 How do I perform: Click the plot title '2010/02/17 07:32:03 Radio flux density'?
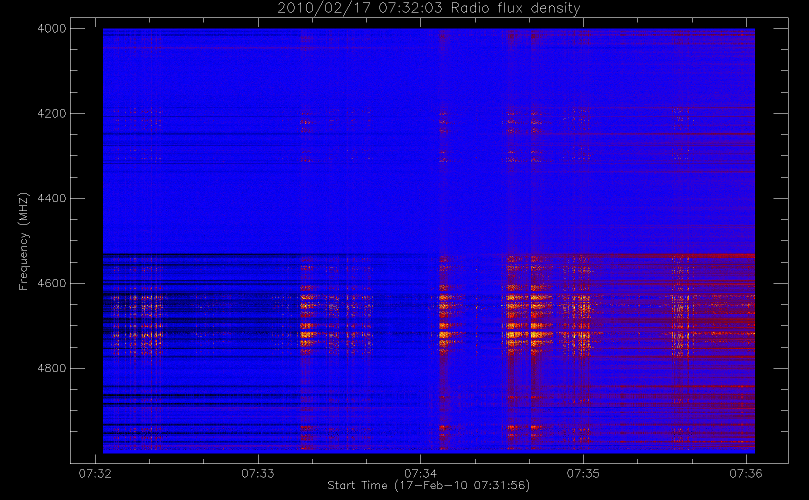pyautogui.click(x=428, y=8)
